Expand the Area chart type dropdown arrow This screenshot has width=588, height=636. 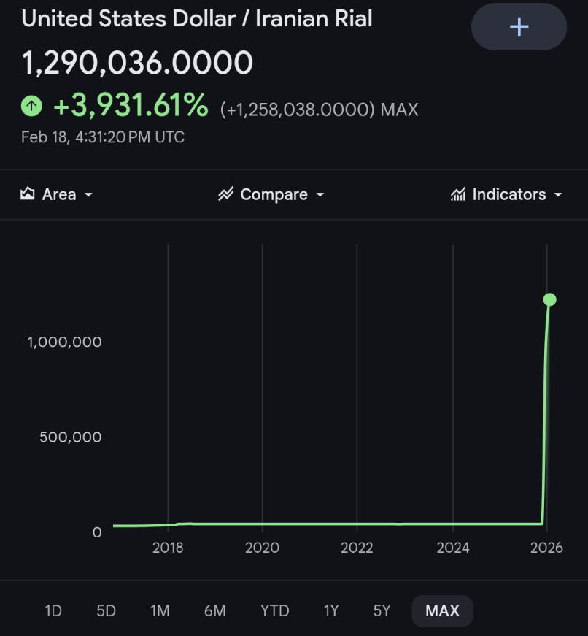coord(89,195)
